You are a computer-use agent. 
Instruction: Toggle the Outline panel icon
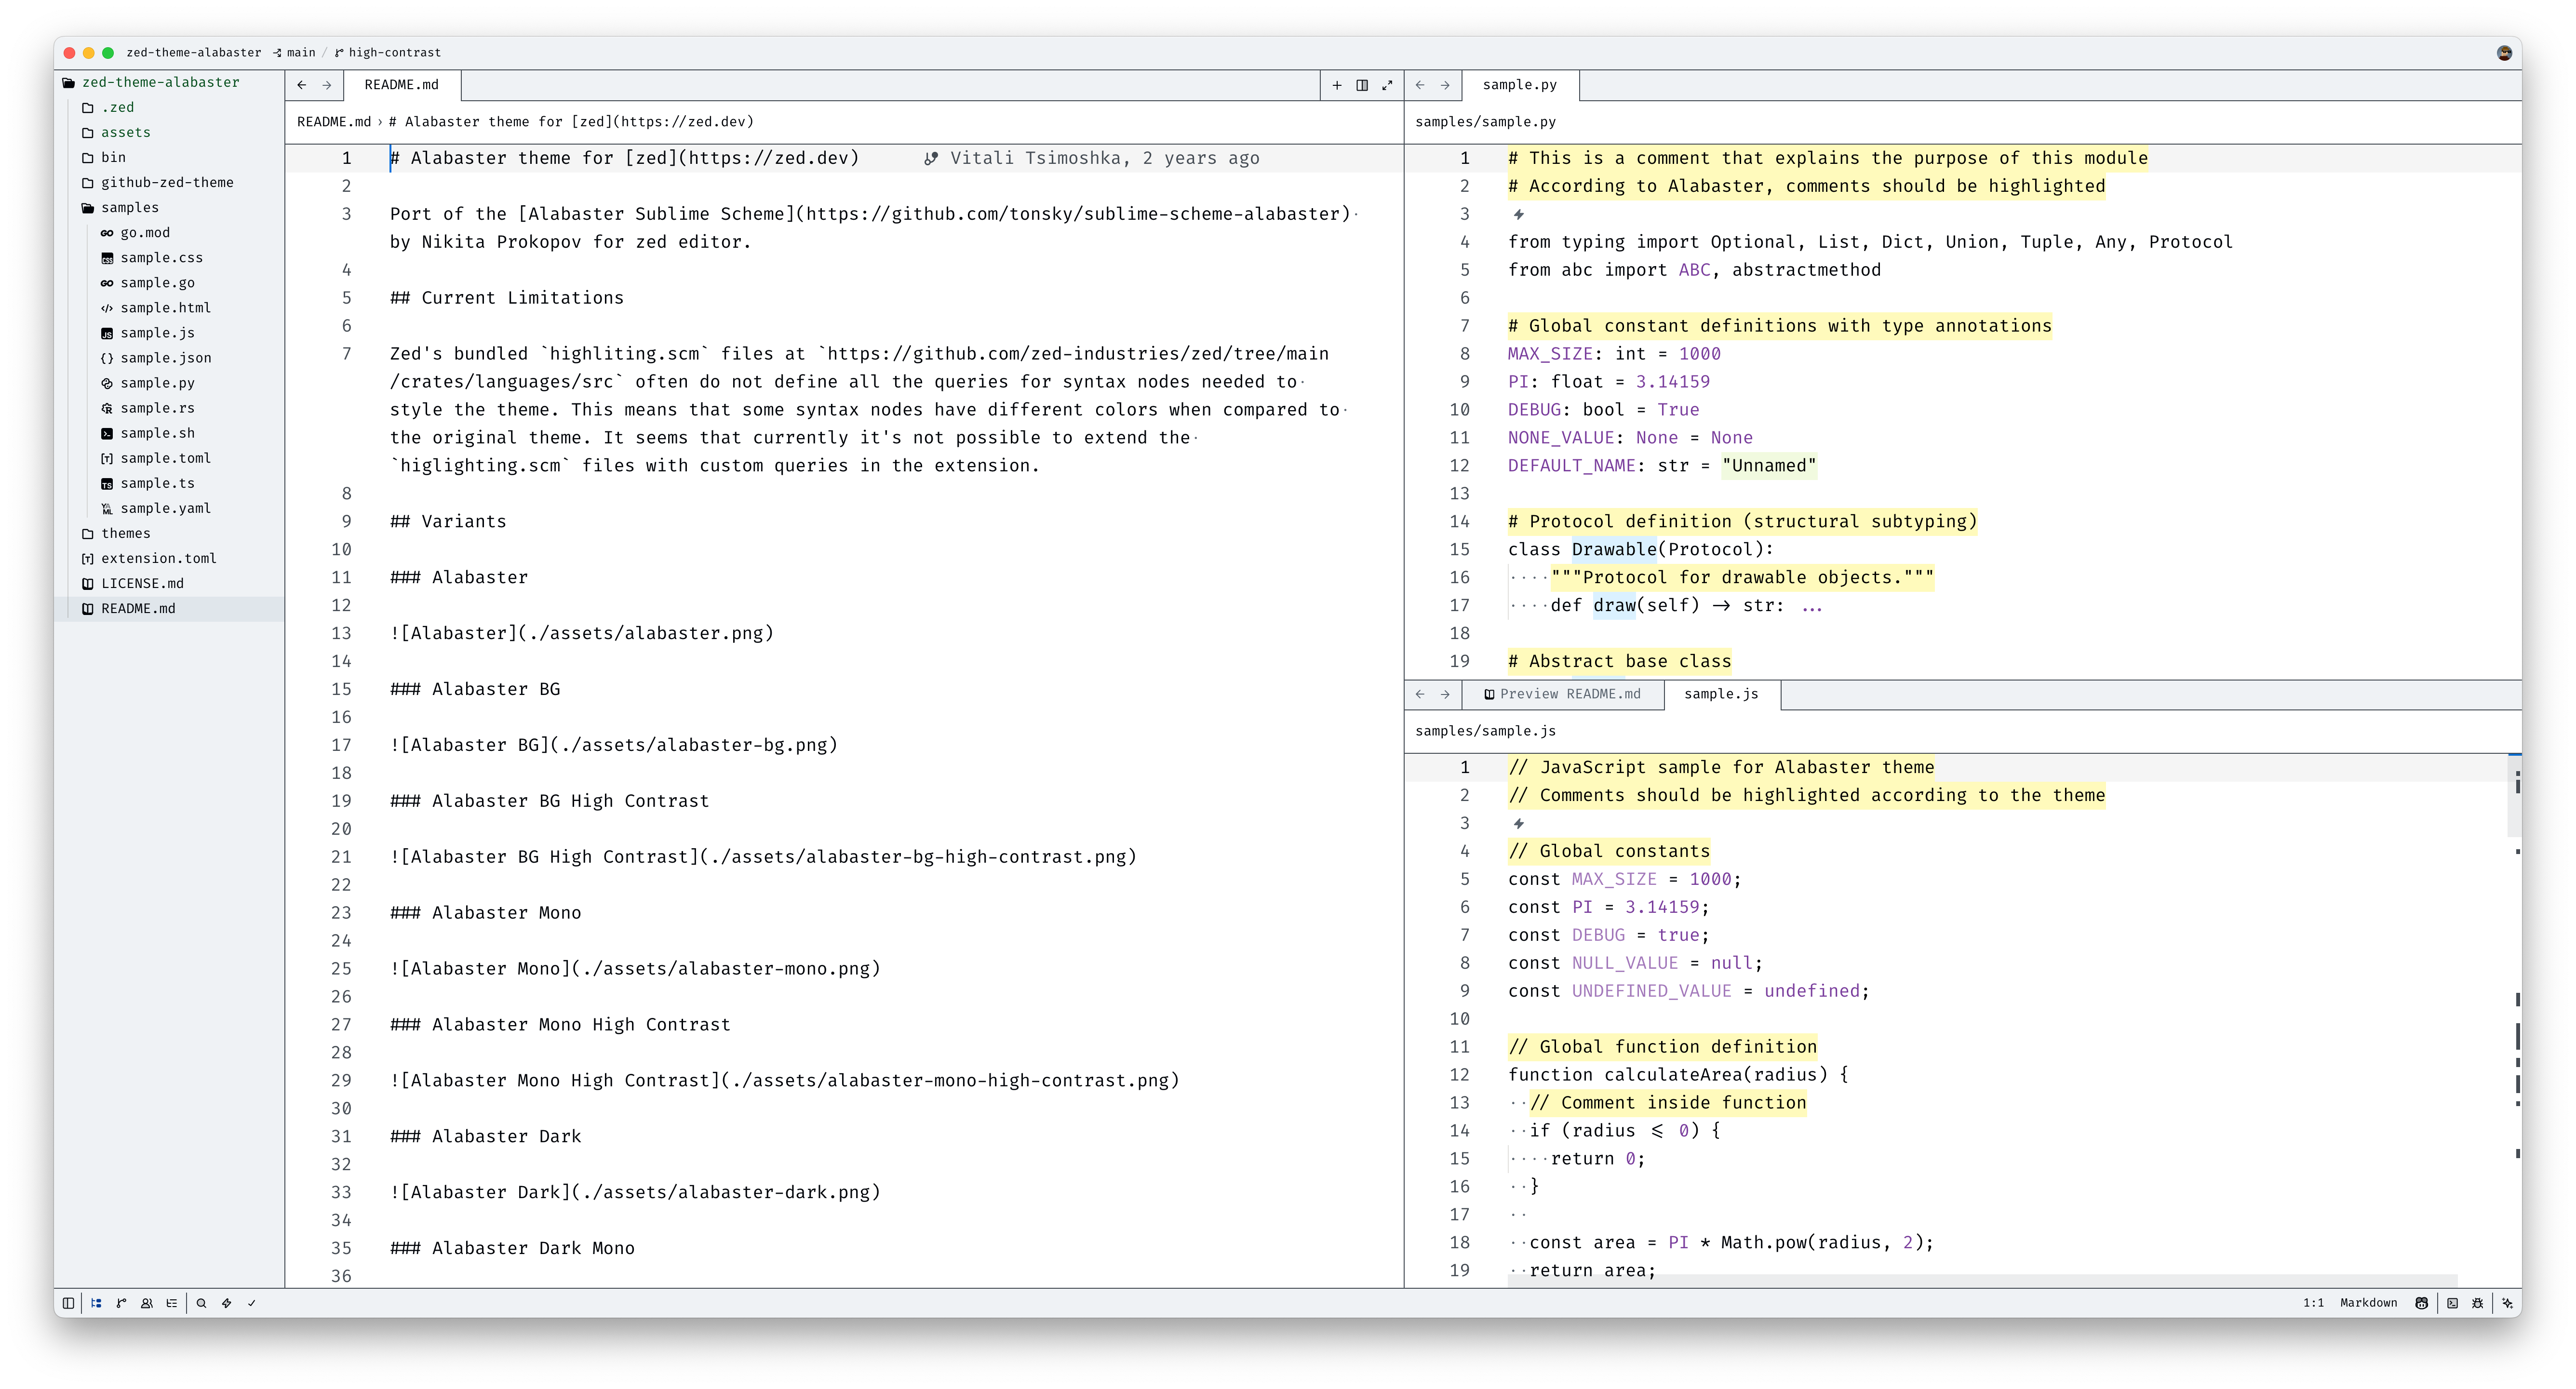click(x=172, y=1303)
